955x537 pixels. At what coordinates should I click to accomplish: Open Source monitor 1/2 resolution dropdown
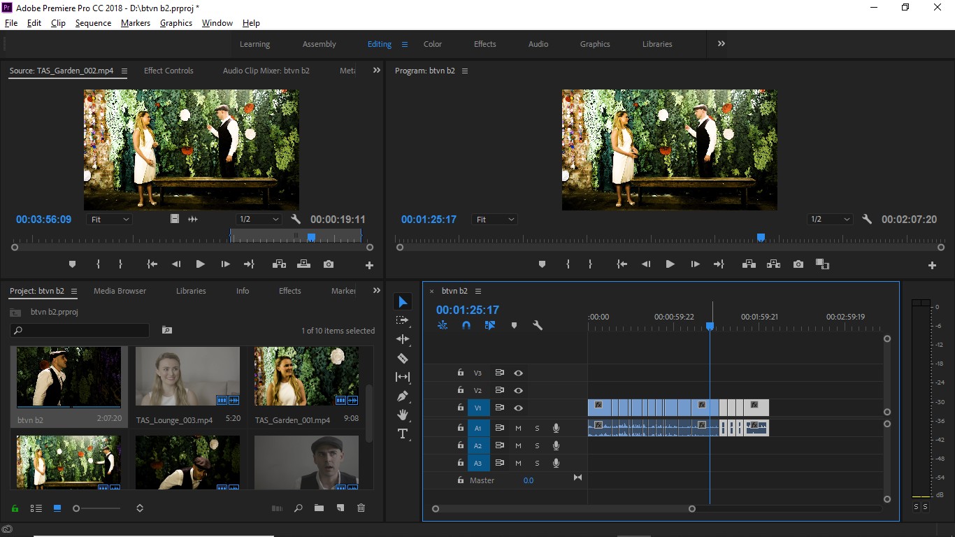click(x=259, y=219)
